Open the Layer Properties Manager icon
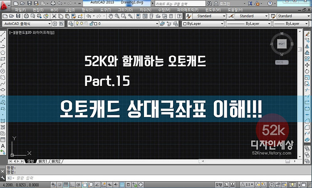 coord(71,24)
